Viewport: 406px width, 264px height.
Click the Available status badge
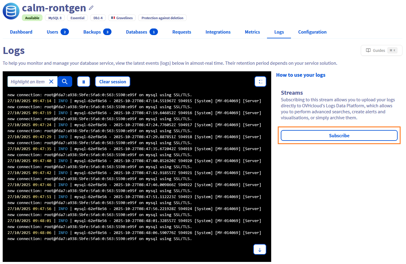point(32,18)
